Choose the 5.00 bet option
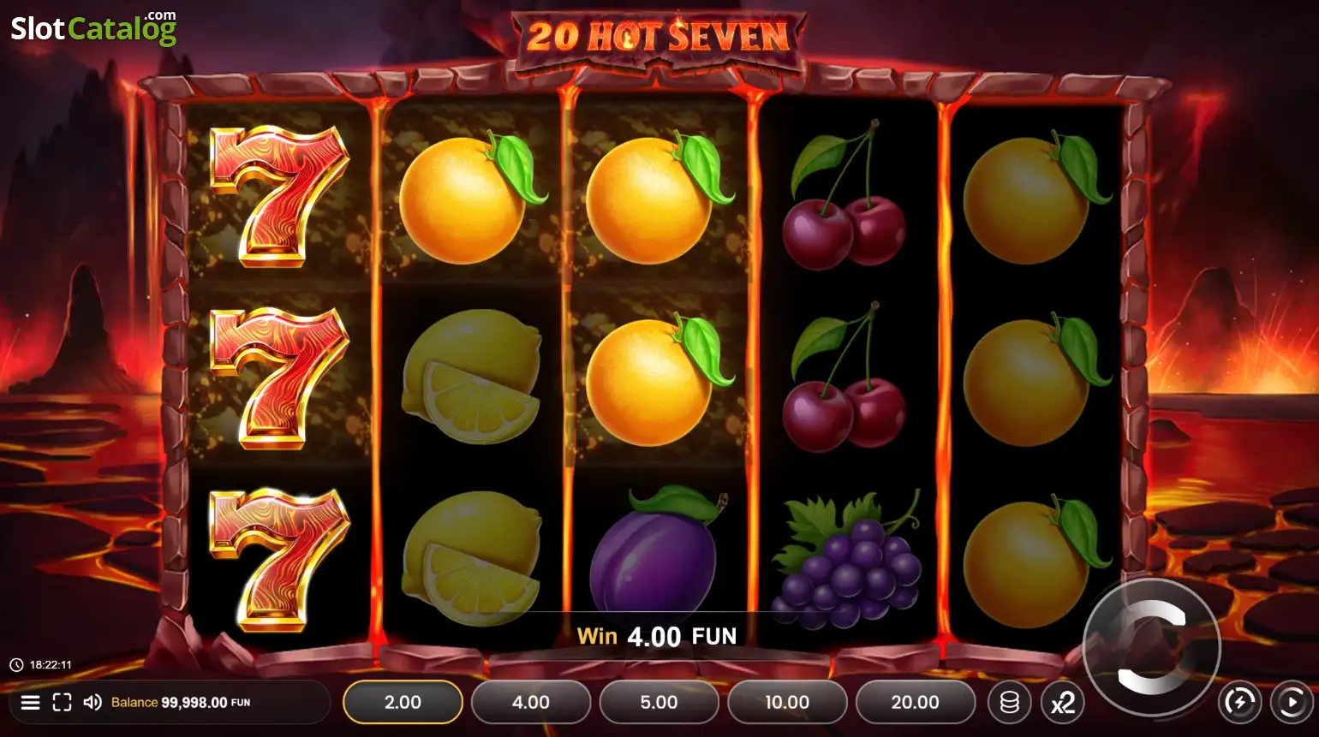This screenshot has height=737, width=1319. click(x=659, y=702)
